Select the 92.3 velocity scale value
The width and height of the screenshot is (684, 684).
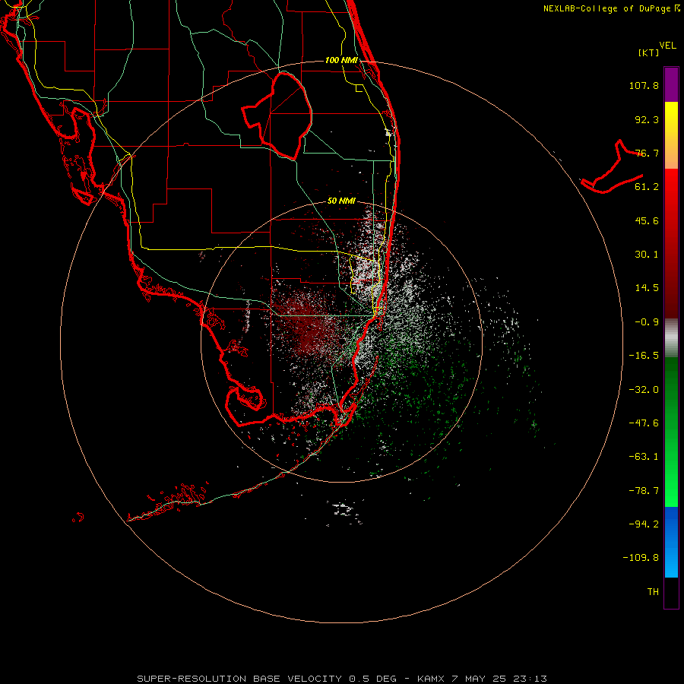[x=647, y=119]
